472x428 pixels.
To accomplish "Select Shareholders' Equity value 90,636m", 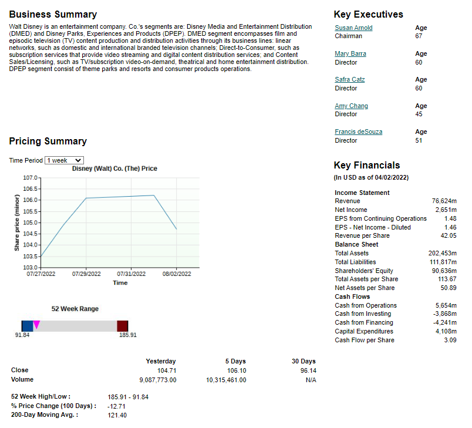I will click(444, 271).
